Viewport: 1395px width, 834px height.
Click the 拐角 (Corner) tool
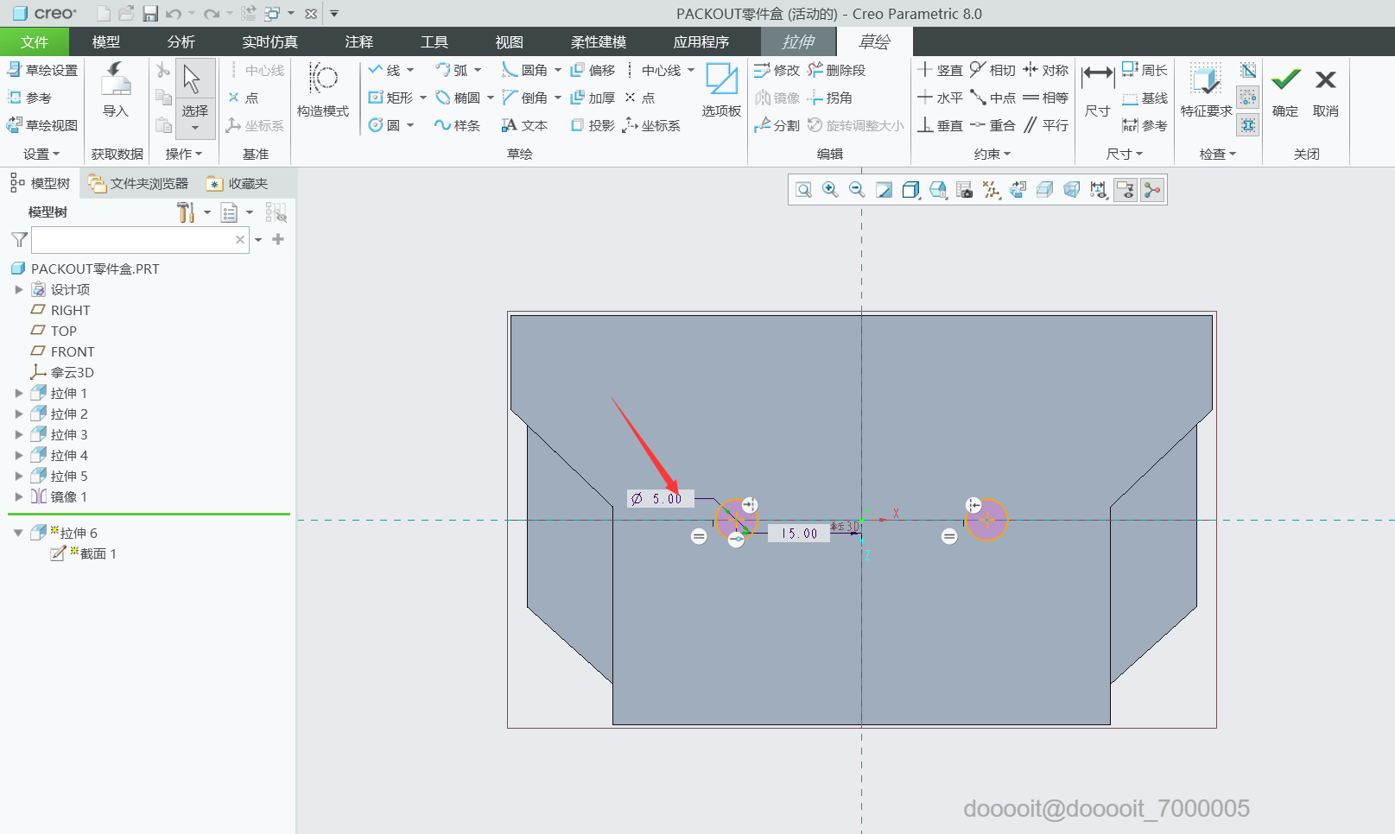coord(829,98)
